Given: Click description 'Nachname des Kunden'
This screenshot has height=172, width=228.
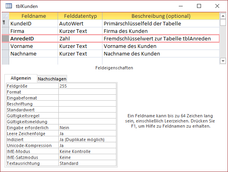Looking at the screenshot, I should [x=161, y=54].
